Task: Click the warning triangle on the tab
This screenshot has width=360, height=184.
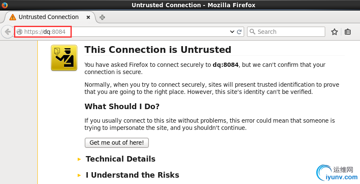Action: tap(13, 17)
